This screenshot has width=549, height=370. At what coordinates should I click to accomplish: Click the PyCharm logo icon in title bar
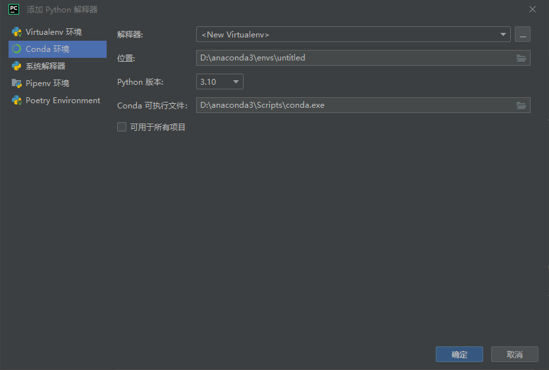(x=14, y=9)
